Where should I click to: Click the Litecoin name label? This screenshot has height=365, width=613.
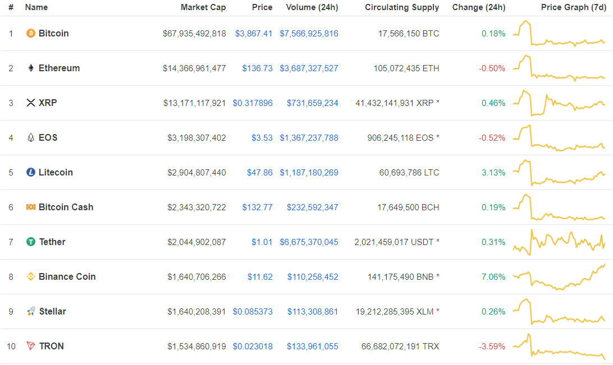click(56, 172)
